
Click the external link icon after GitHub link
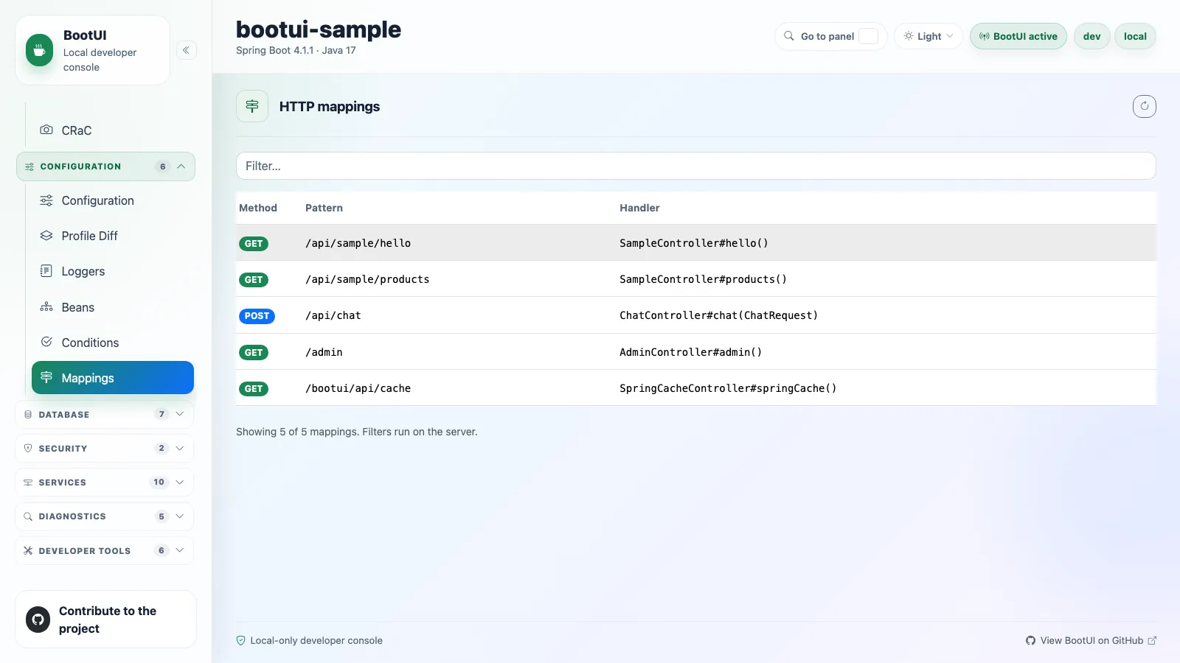[x=1152, y=641]
